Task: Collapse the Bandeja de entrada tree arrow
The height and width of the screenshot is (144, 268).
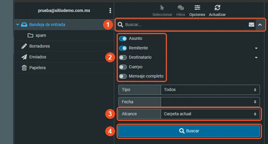Action: click(x=17, y=25)
